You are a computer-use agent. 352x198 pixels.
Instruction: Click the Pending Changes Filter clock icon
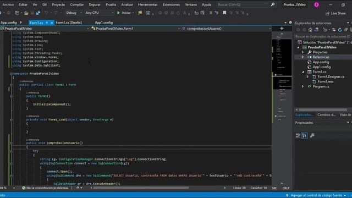tap(325, 30)
